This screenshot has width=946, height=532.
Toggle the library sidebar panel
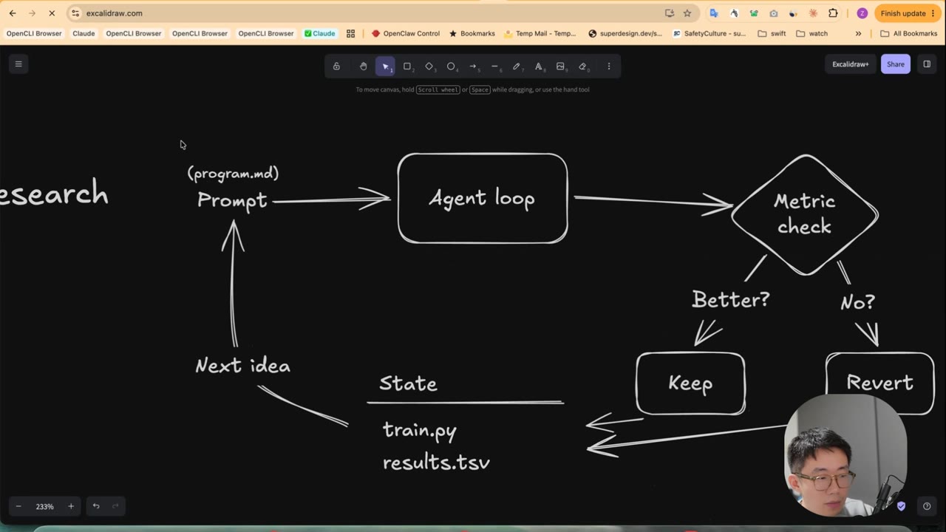click(927, 64)
